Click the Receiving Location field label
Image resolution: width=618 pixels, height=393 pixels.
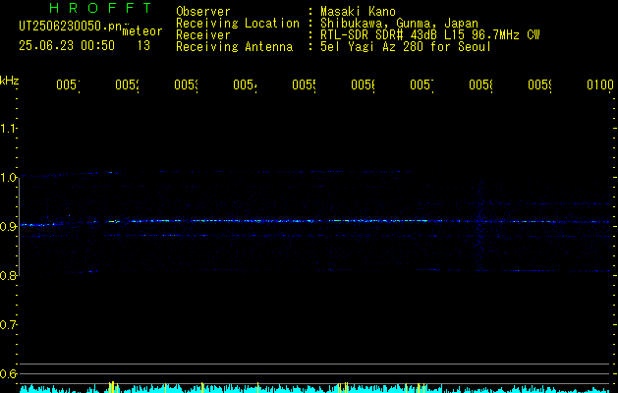coord(238,24)
